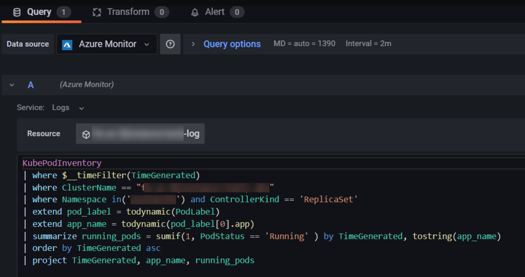Click the (Azure Monitor) query label
This screenshot has width=525, height=277.
[87, 84]
